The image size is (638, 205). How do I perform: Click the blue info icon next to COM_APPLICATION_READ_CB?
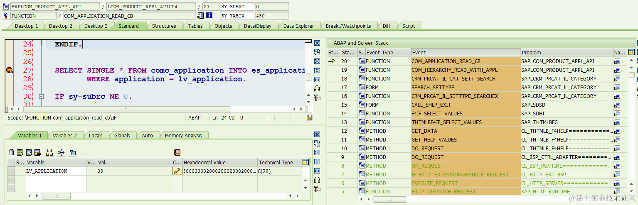[209, 16]
